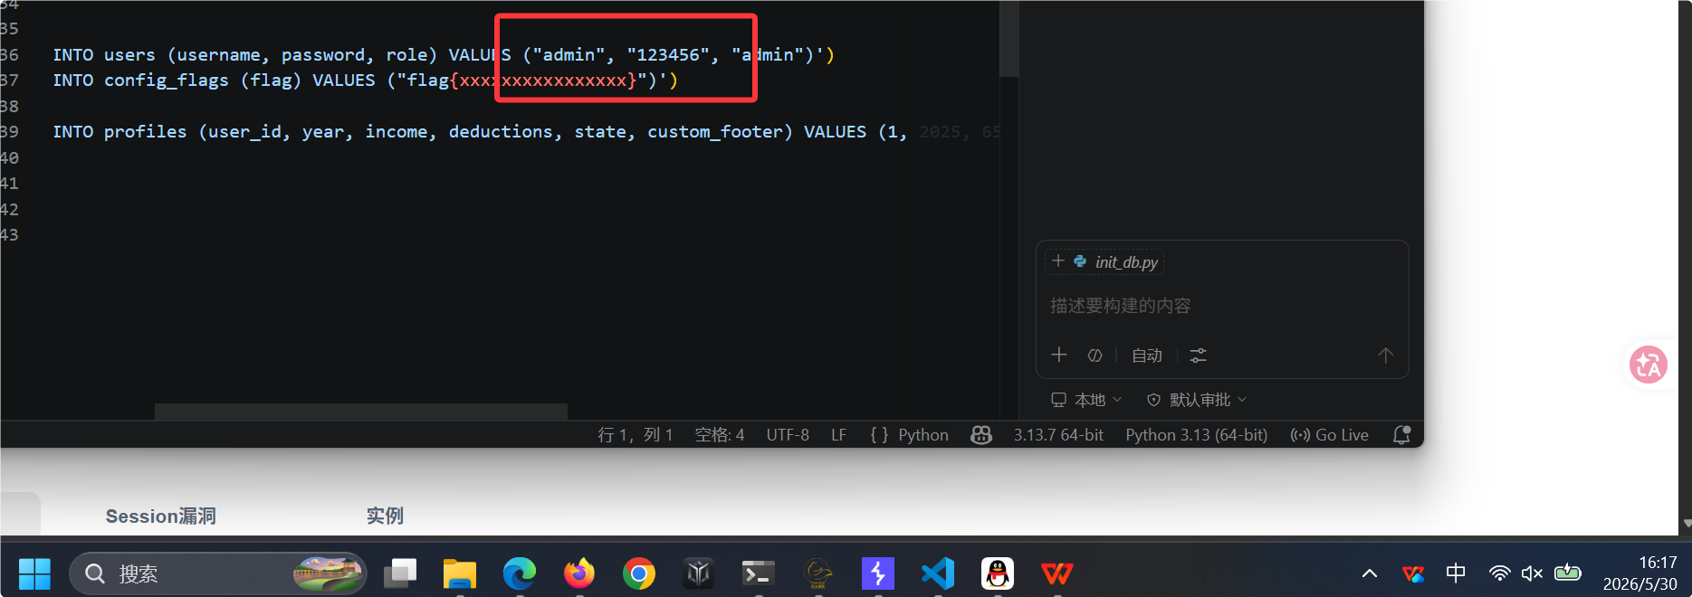This screenshot has height=597, width=1692.
Task: Expand the 本地 environment dropdown
Action: click(x=1086, y=400)
